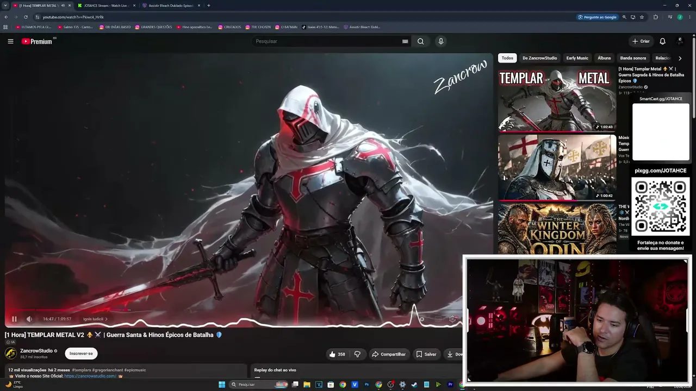The height and width of the screenshot is (391, 696).
Task: Open Steam from the taskbar
Action: 414,384
